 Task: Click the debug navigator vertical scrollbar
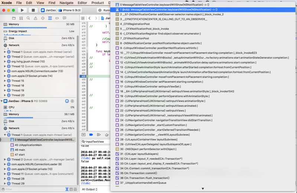78,110
